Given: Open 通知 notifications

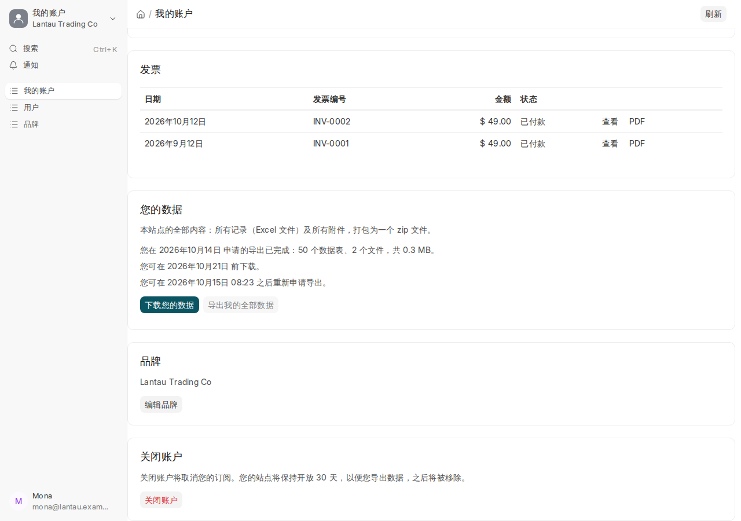Looking at the screenshot, I should click(x=64, y=65).
